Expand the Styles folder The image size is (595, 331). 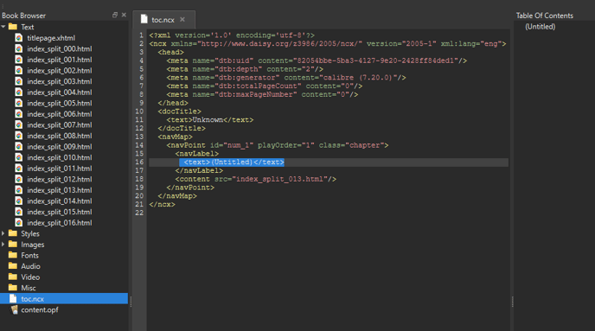[x=3, y=233]
